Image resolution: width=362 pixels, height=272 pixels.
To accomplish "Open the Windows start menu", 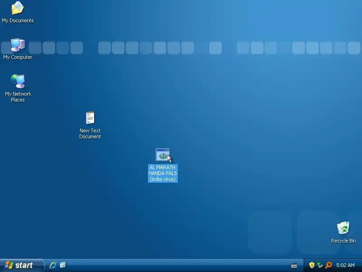I will click(21, 265).
